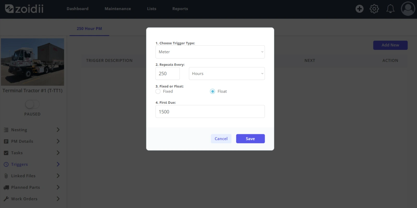This screenshot has height=208, width=417.
Task: Click the Triggers clock icon
Action: coord(6,164)
